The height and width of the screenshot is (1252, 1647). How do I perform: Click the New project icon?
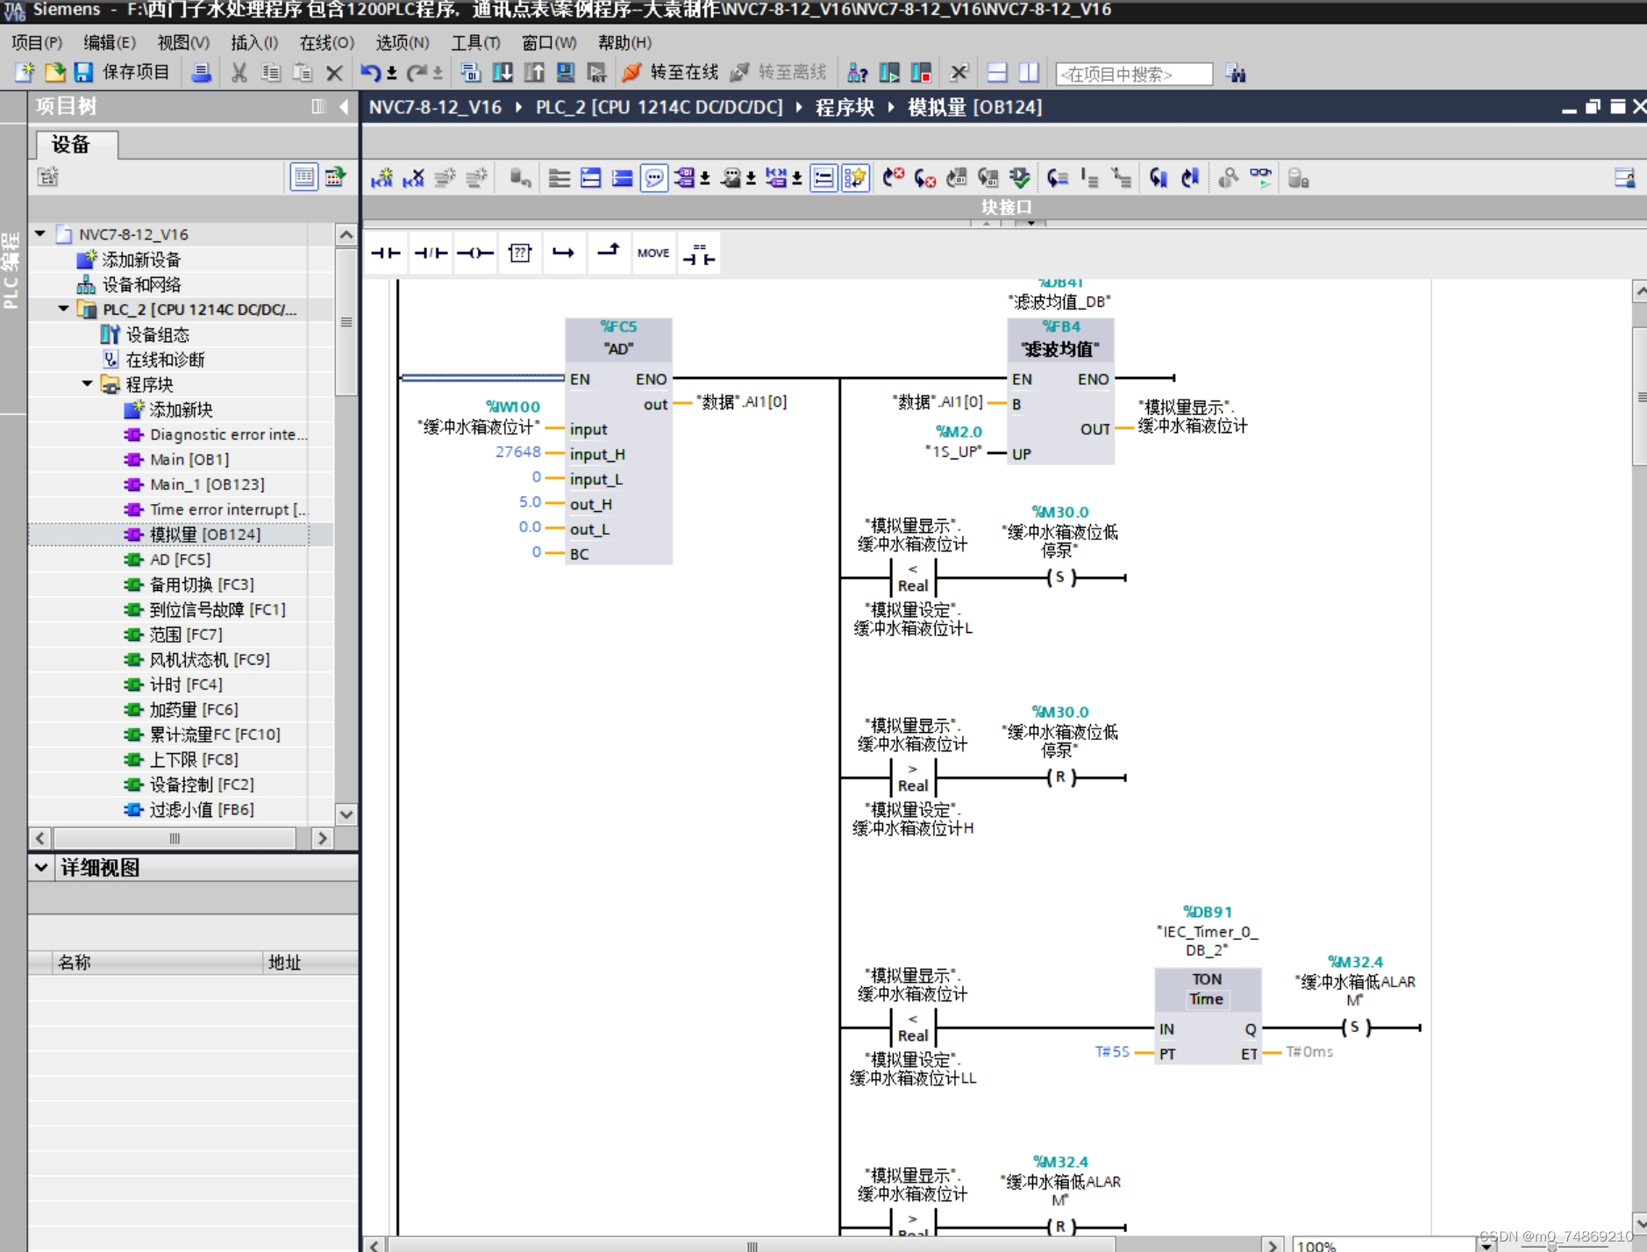pyautogui.click(x=25, y=73)
